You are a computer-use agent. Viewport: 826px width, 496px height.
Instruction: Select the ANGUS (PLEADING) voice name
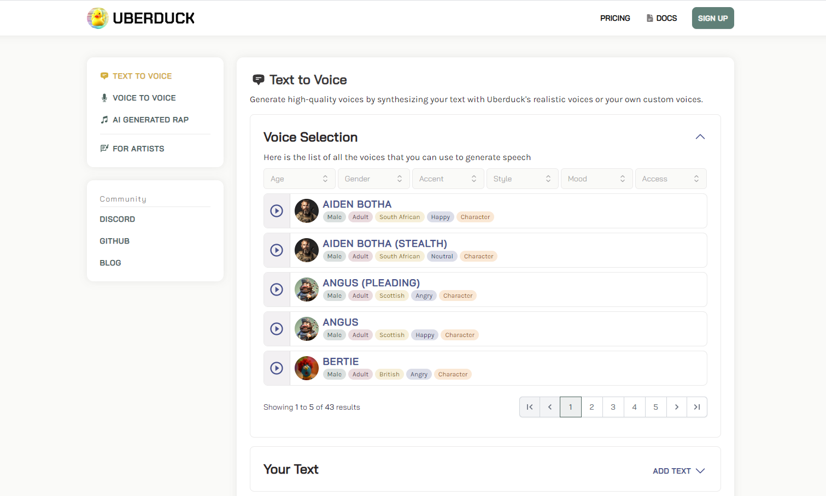pyautogui.click(x=371, y=283)
